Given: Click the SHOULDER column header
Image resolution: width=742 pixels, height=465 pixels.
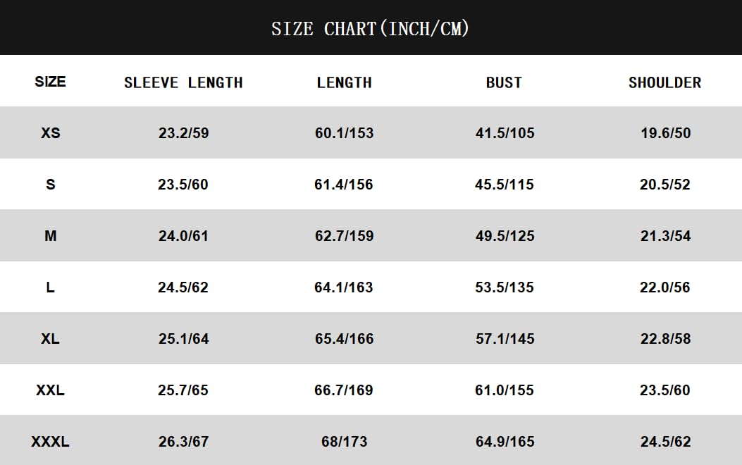Looking at the screenshot, I should tap(664, 82).
